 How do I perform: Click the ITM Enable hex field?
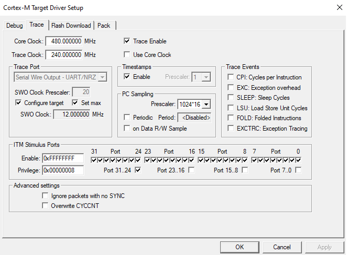pos(63,158)
